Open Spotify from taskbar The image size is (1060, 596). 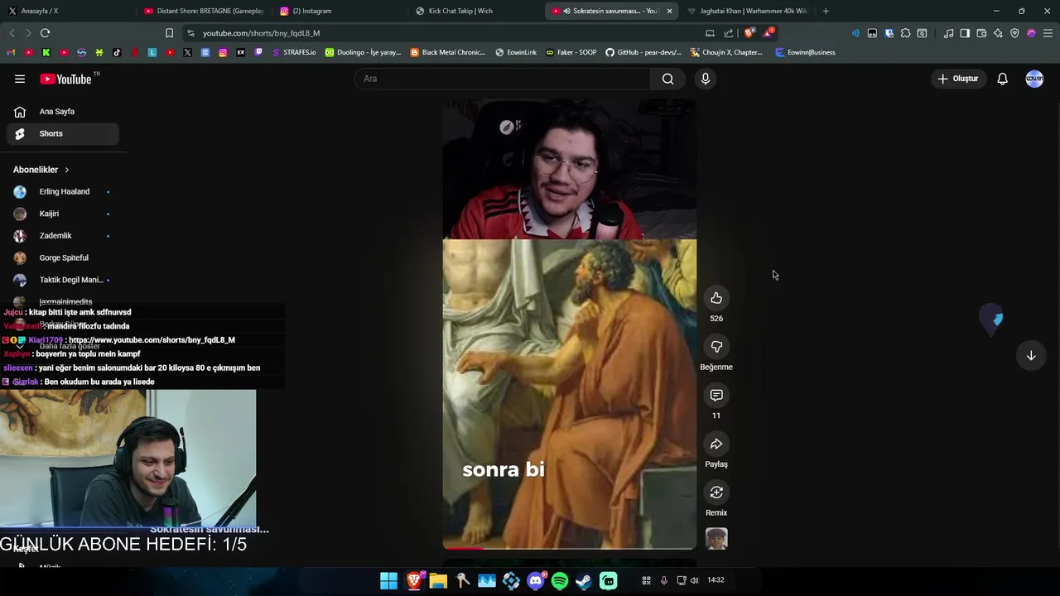(x=560, y=581)
